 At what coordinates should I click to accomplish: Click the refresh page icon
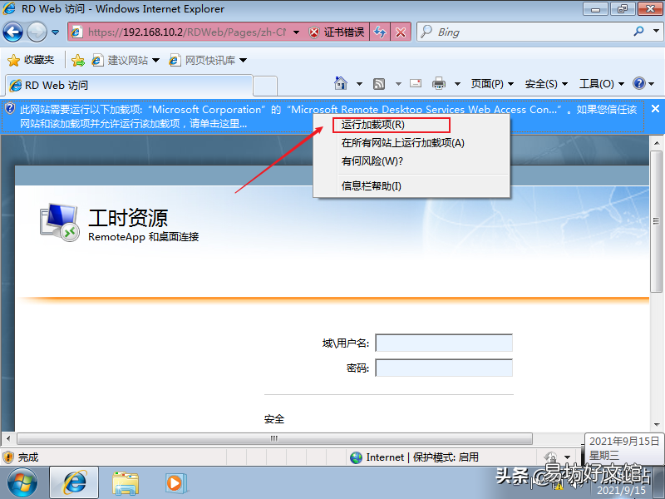(380, 32)
